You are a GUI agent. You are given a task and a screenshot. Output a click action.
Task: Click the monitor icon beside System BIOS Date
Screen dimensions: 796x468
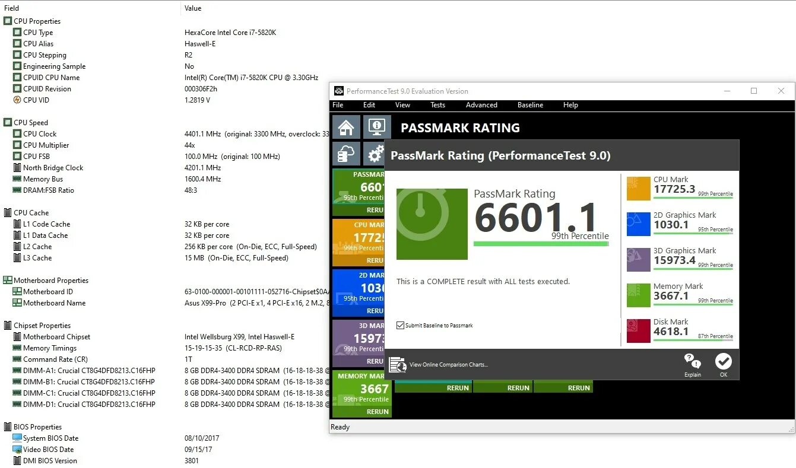pos(17,438)
